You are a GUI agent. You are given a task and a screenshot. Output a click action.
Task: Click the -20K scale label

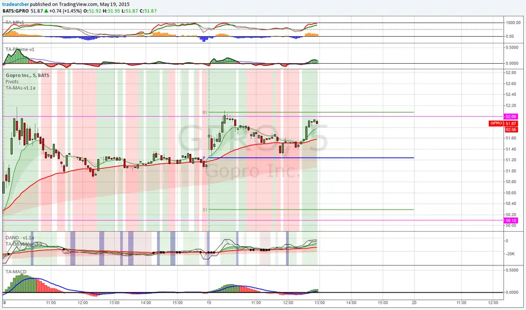tap(510, 254)
